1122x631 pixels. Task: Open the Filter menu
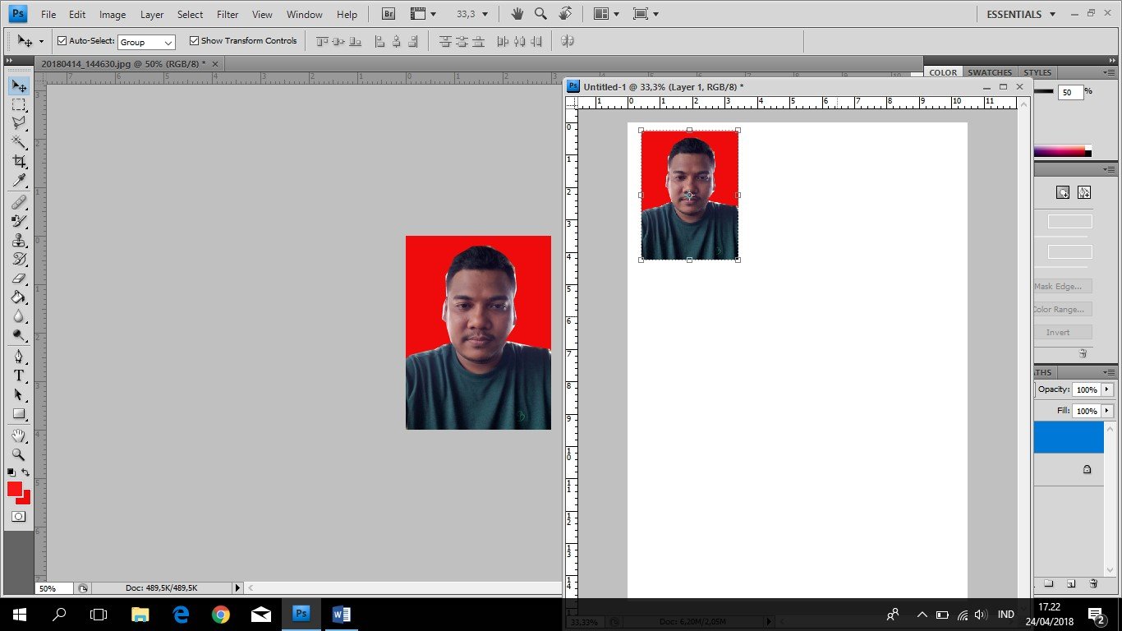pyautogui.click(x=228, y=15)
